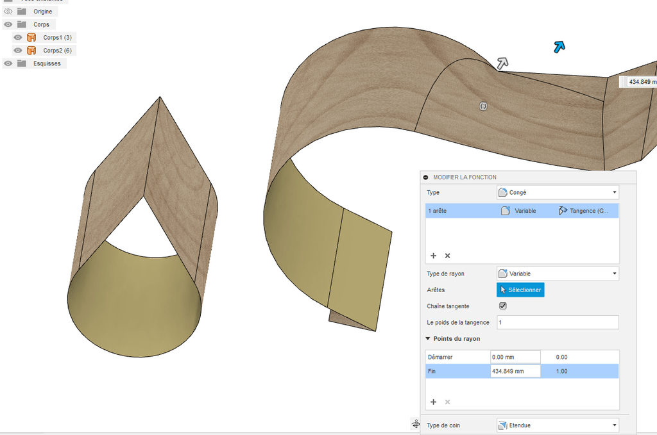Click the Tangence continuity icon in the arête row
The height and width of the screenshot is (435, 657).
click(563, 211)
